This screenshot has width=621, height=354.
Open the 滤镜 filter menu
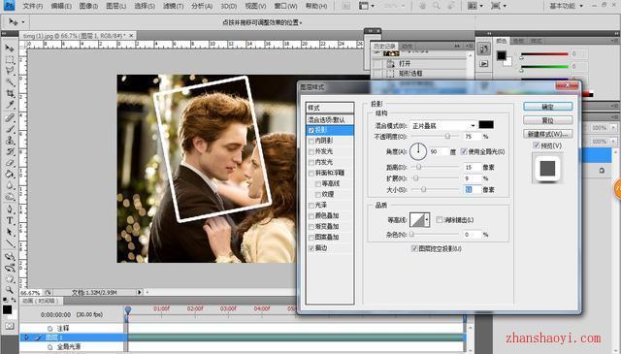(x=173, y=7)
